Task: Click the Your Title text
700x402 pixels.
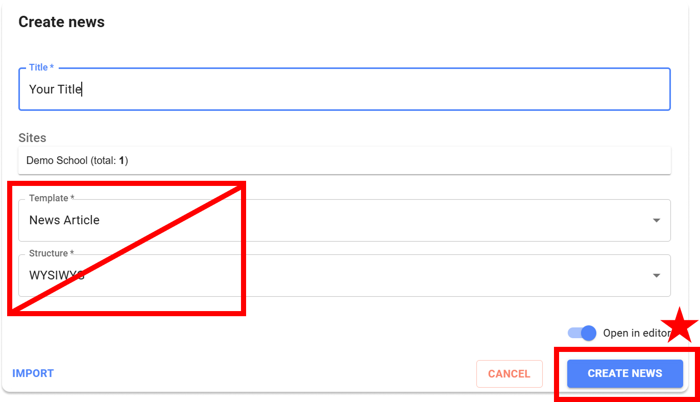Action: 55,89
